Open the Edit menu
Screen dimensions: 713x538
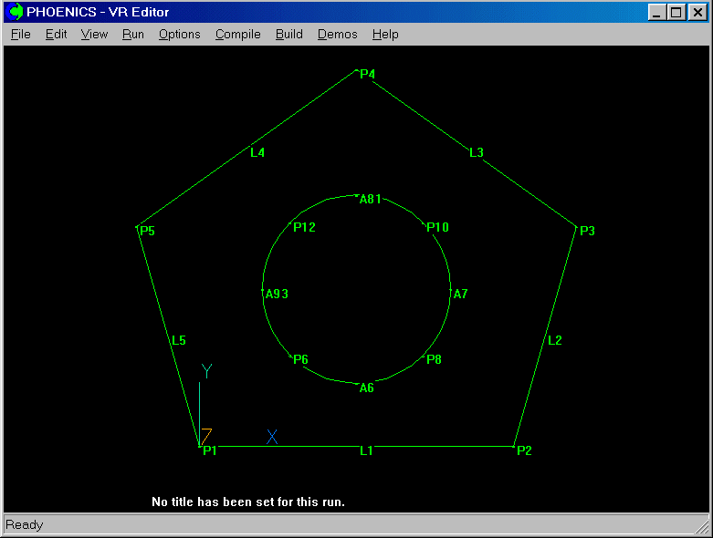56,34
